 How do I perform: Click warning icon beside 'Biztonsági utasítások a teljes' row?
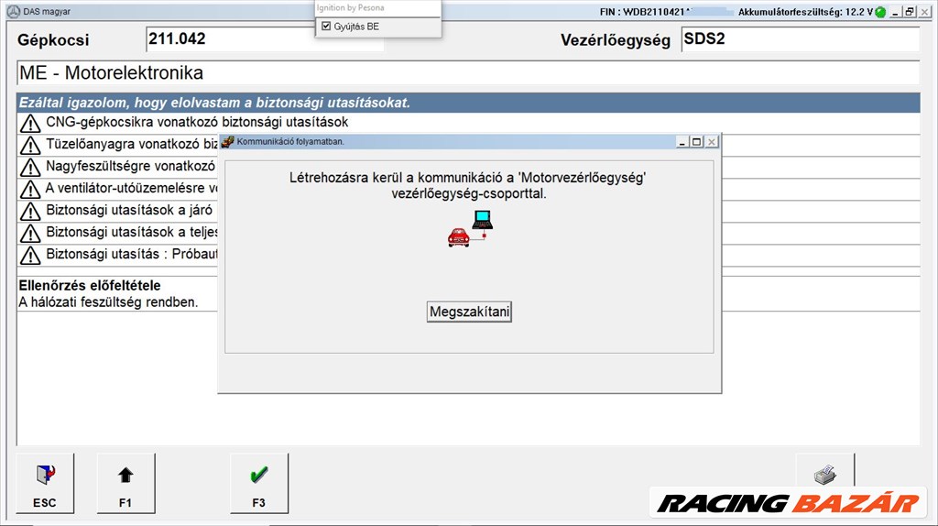(x=30, y=234)
